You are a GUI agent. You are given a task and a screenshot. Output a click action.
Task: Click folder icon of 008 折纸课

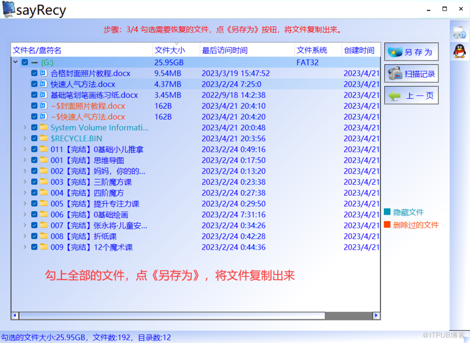pyautogui.click(x=44, y=236)
